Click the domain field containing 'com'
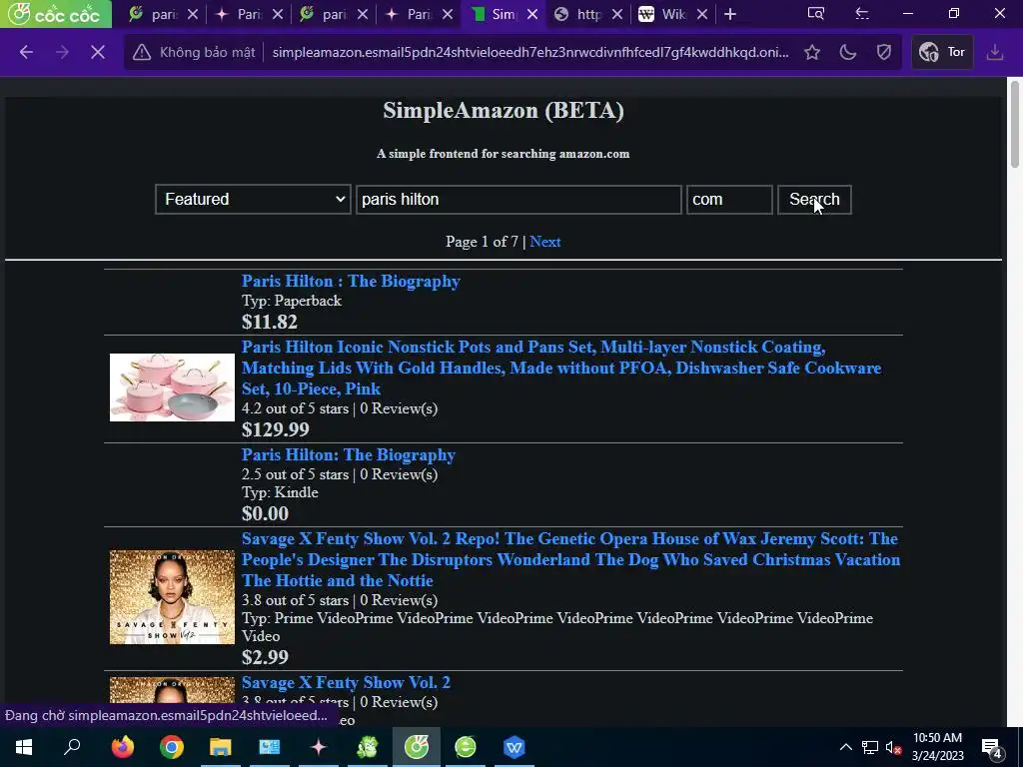The height and width of the screenshot is (767, 1023). (729, 199)
